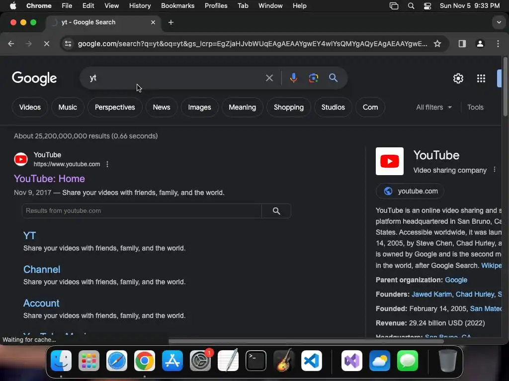Open Control Center in menu bar
This screenshot has height=381, width=509.
(x=427, y=6)
